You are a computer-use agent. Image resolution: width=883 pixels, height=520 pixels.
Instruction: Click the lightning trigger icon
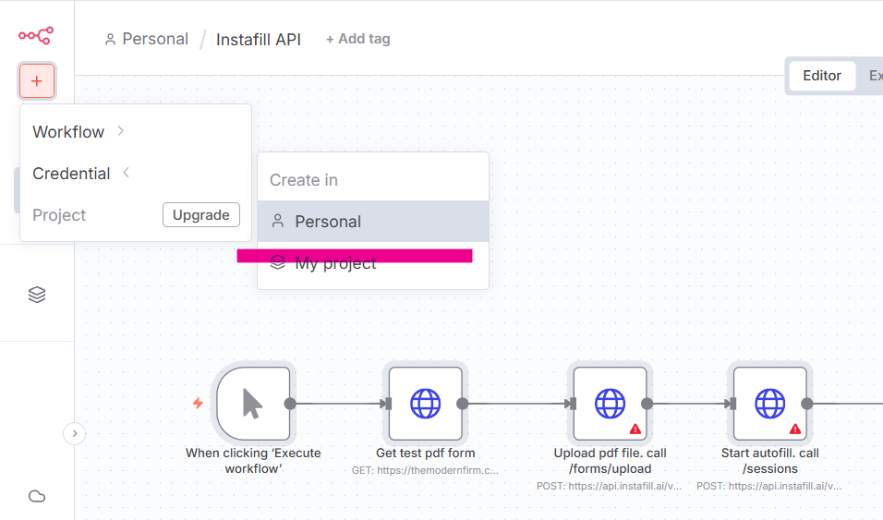point(197,403)
